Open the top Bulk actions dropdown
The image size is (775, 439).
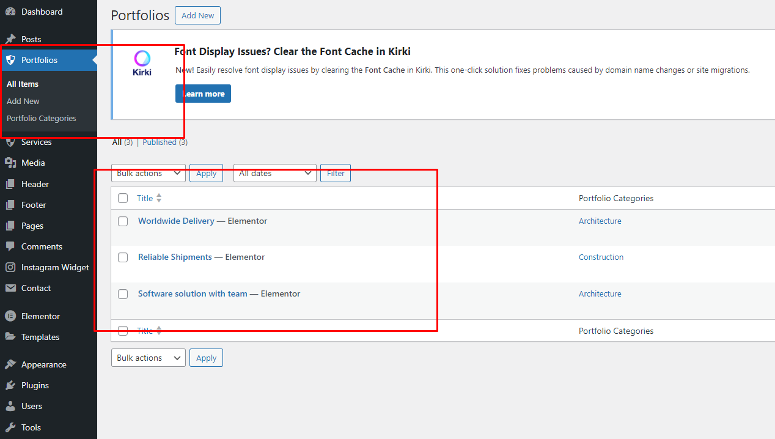pos(149,173)
